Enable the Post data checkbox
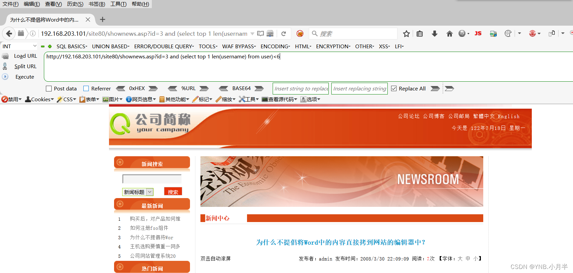 tap(49, 88)
